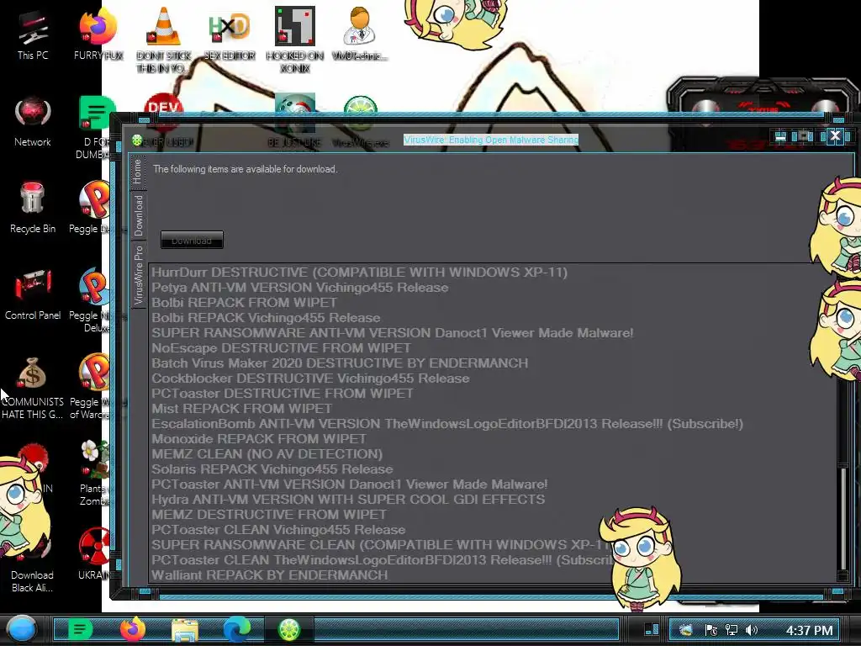Select the HurrDurr DESTRUCTIVE list entry
This screenshot has width=861, height=646.
tap(360, 273)
